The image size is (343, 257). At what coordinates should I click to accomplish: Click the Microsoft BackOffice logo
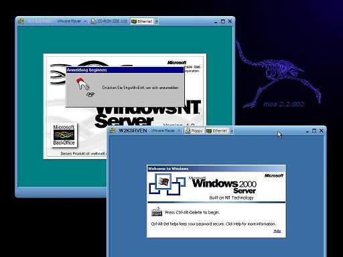[x=64, y=135]
